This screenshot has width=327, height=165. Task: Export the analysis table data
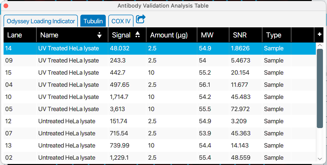point(140,19)
